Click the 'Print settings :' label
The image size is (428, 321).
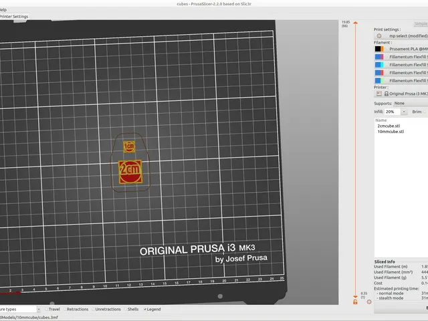point(387,29)
